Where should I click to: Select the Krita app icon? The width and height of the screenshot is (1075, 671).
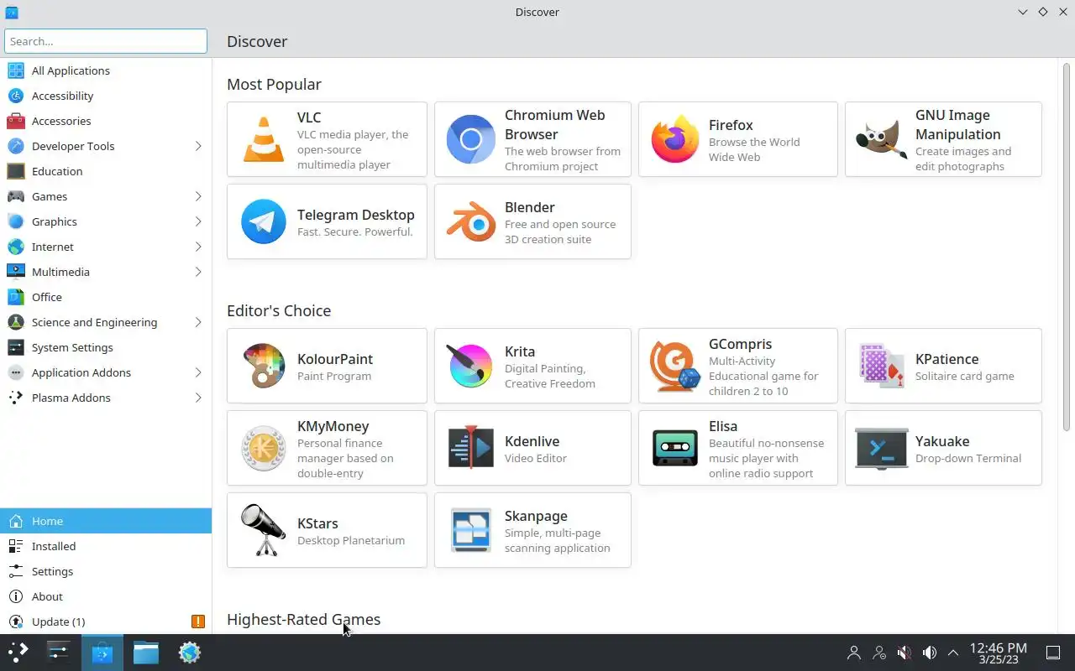[x=470, y=366]
